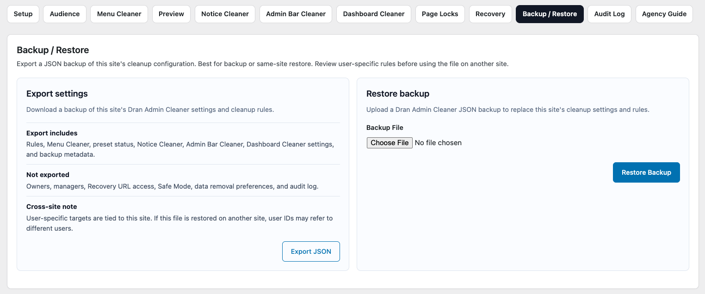
Task: Go to the Preview tab
Action: (x=171, y=14)
